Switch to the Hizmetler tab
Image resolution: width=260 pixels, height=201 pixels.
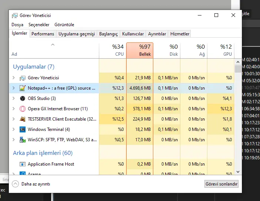click(180, 34)
